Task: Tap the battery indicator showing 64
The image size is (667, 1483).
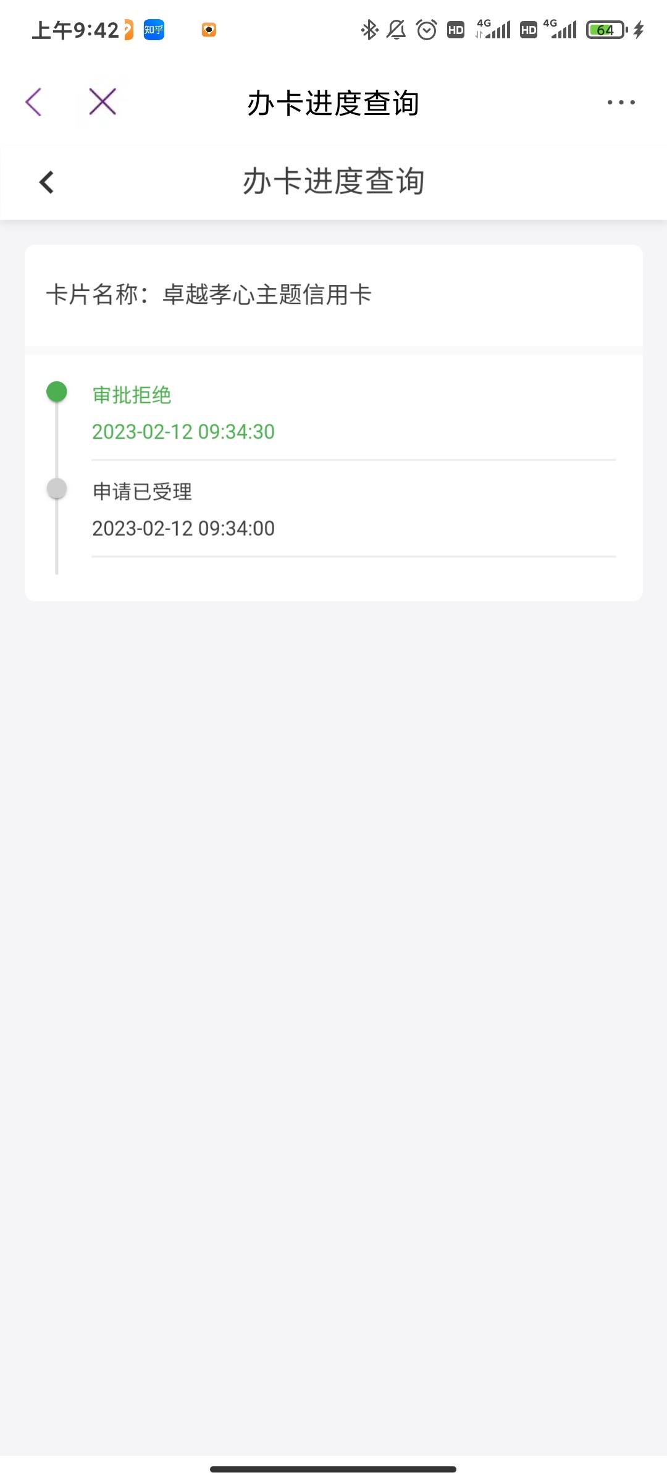Action: coord(607,30)
